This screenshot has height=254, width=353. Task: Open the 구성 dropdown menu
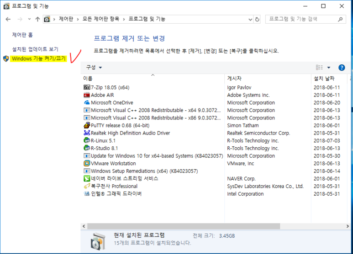coord(94,67)
